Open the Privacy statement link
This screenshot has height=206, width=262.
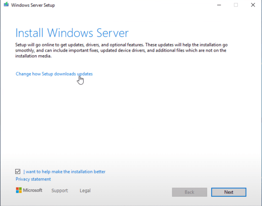tap(33, 179)
